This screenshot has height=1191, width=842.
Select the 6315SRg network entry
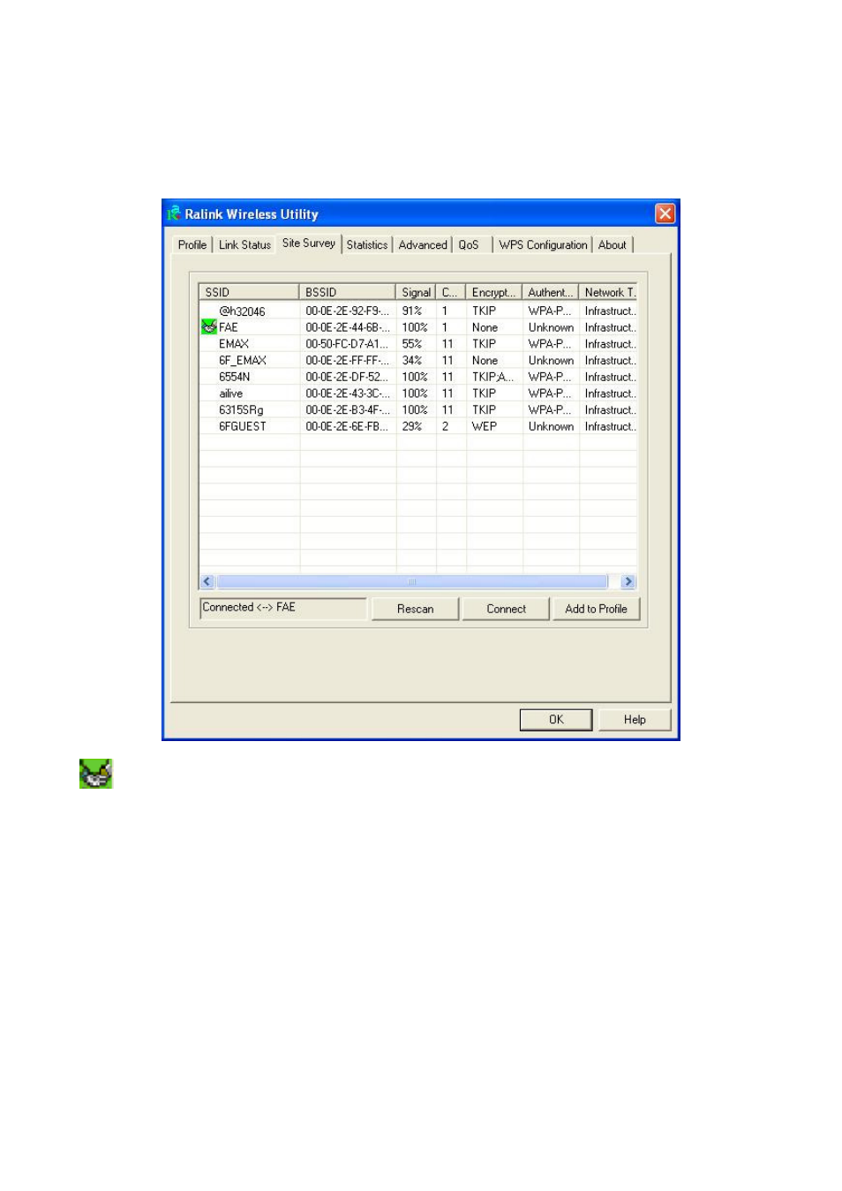[x=417, y=410]
